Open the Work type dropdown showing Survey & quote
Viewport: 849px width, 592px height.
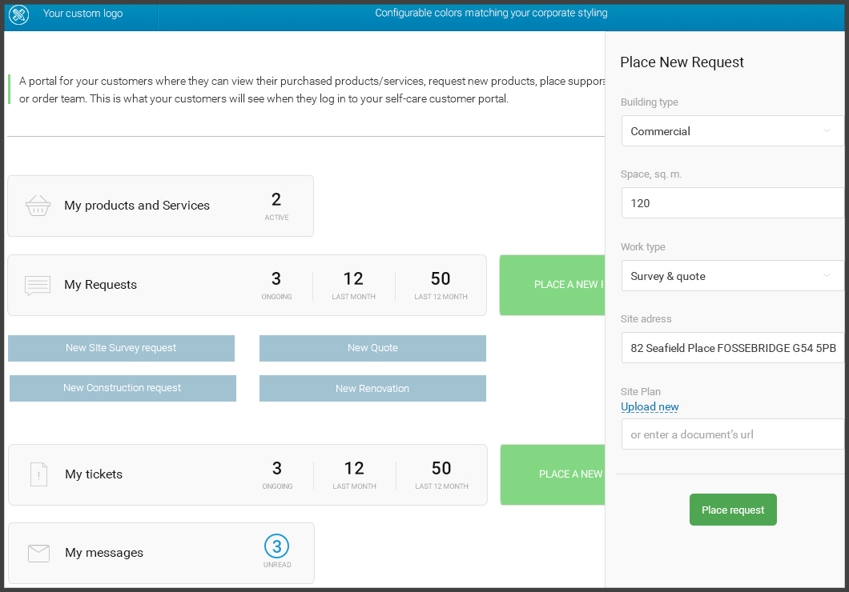pos(733,275)
